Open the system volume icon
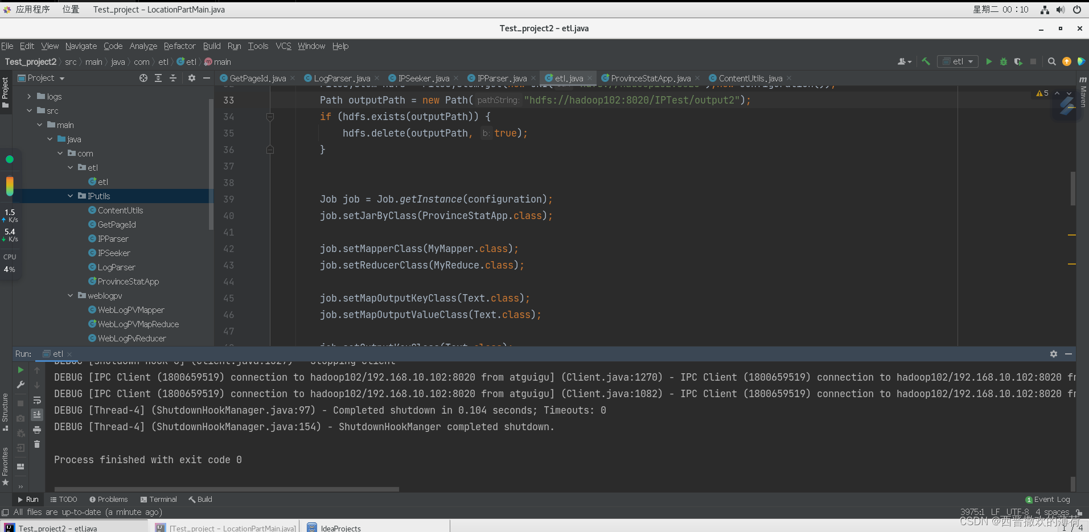 pyautogui.click(x=1061, y=10)
